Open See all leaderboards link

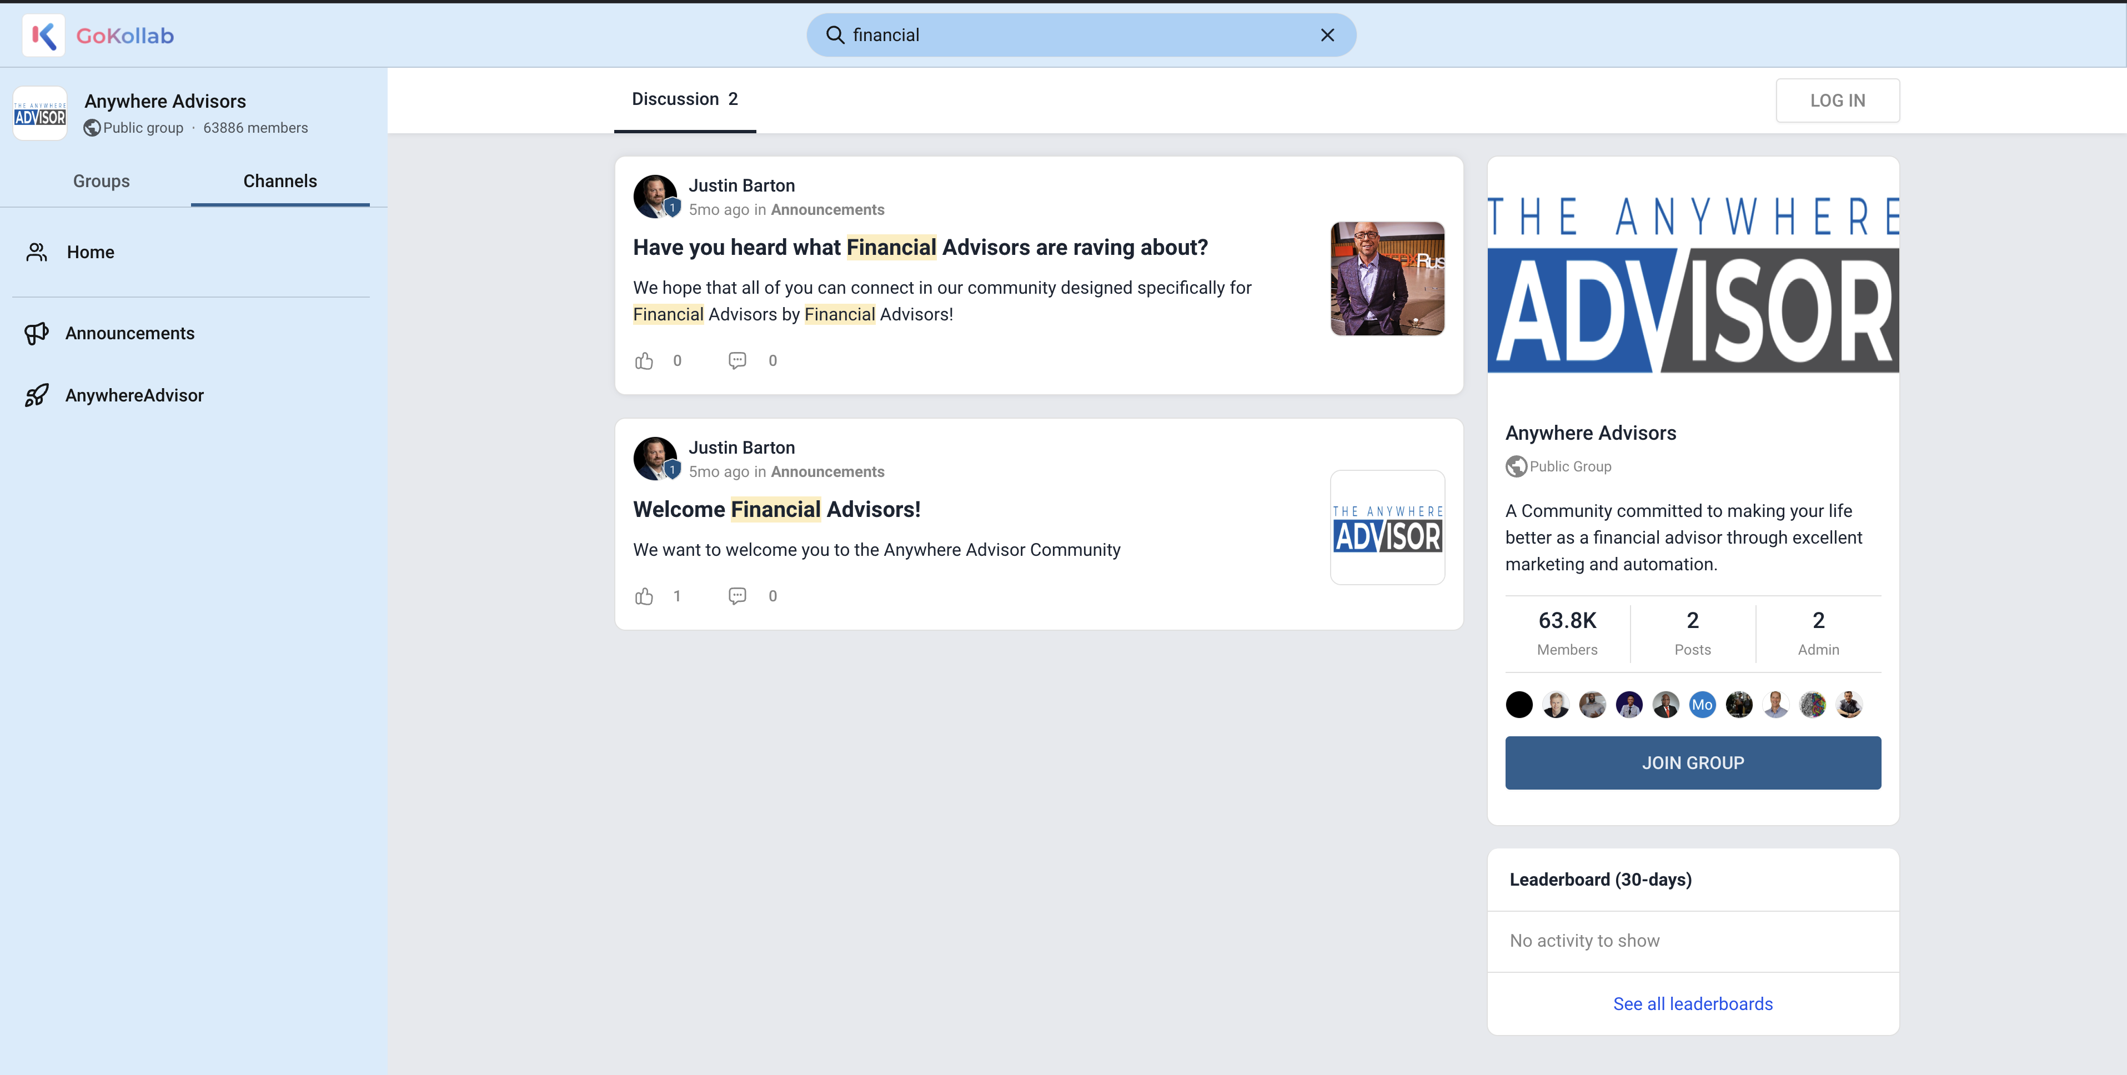1693,1004
